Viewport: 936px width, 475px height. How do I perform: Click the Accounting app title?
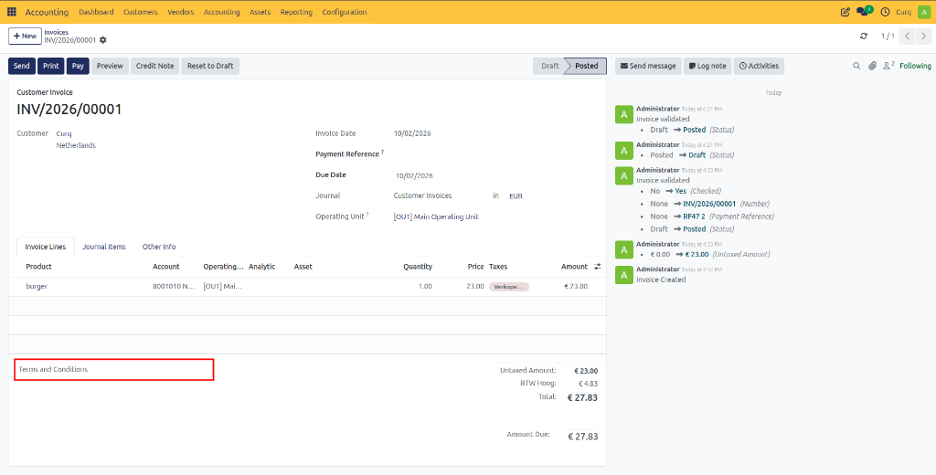coord(47,12)
